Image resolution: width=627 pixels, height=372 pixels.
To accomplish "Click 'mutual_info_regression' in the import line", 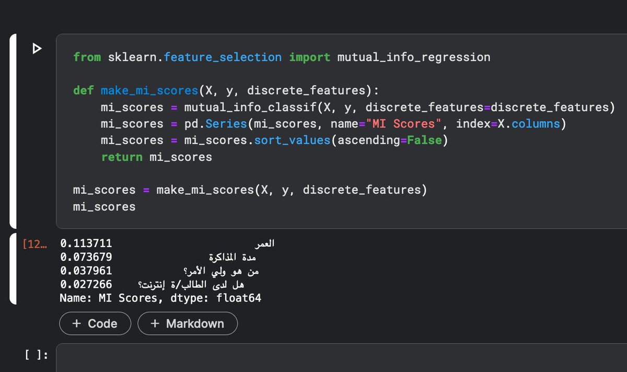I will [x=414, y=57].
